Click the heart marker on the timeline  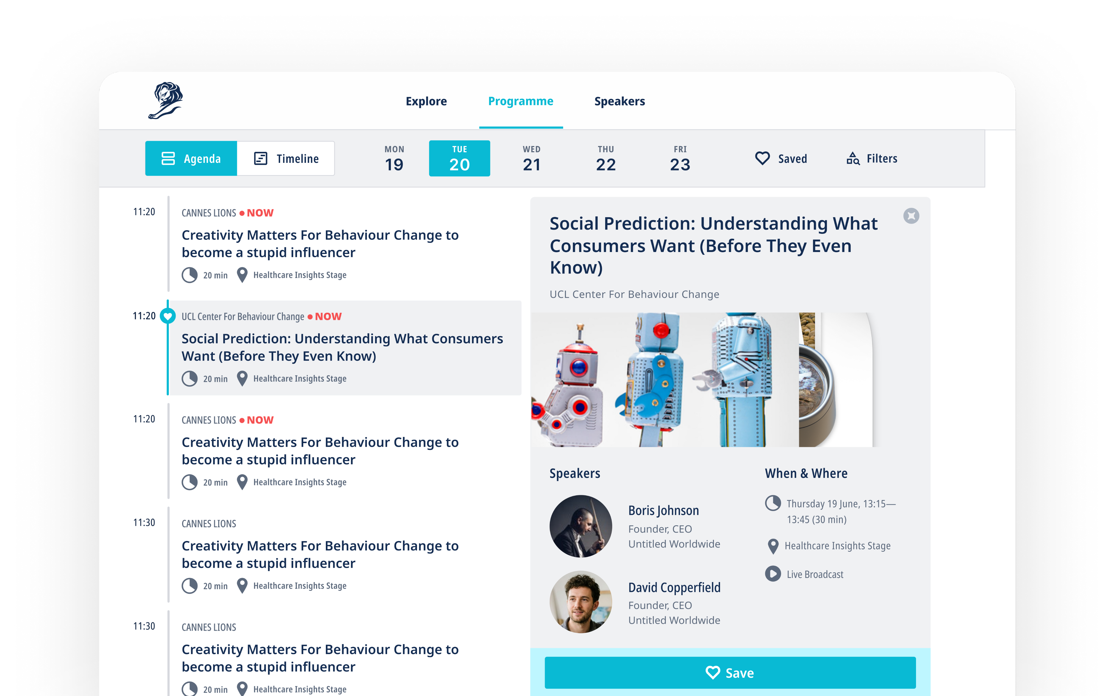[x=168, y=316]
